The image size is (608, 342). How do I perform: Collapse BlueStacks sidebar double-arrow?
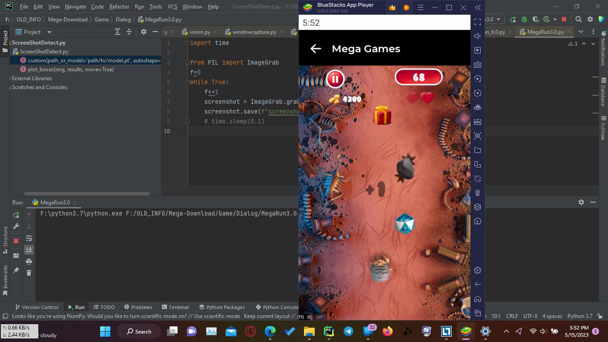pyautogui.click(x=478, y=8)
